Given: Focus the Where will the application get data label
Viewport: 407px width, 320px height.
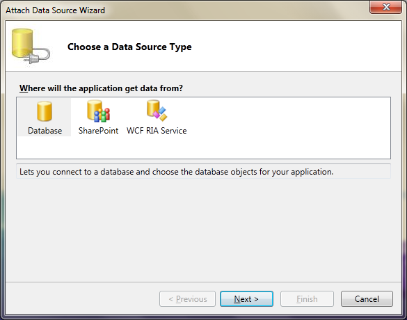Looking at the screenshot, I should (101, 88).
